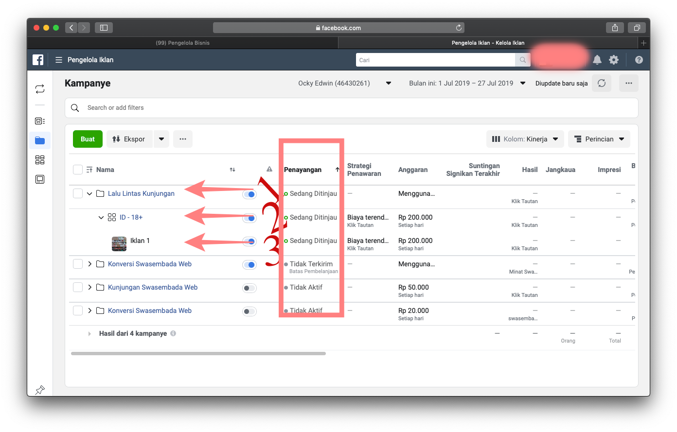This screenshot has height=432, width=677.
Task: Click the search magnifier button in Cari box
Action: [522, 60]
